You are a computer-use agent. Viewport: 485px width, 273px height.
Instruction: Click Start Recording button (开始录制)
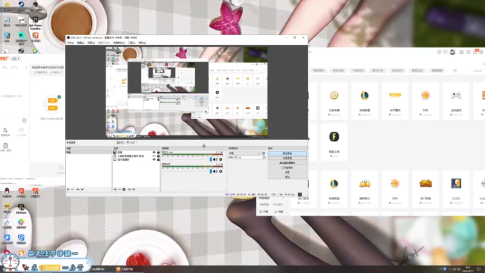click(287, 158)
